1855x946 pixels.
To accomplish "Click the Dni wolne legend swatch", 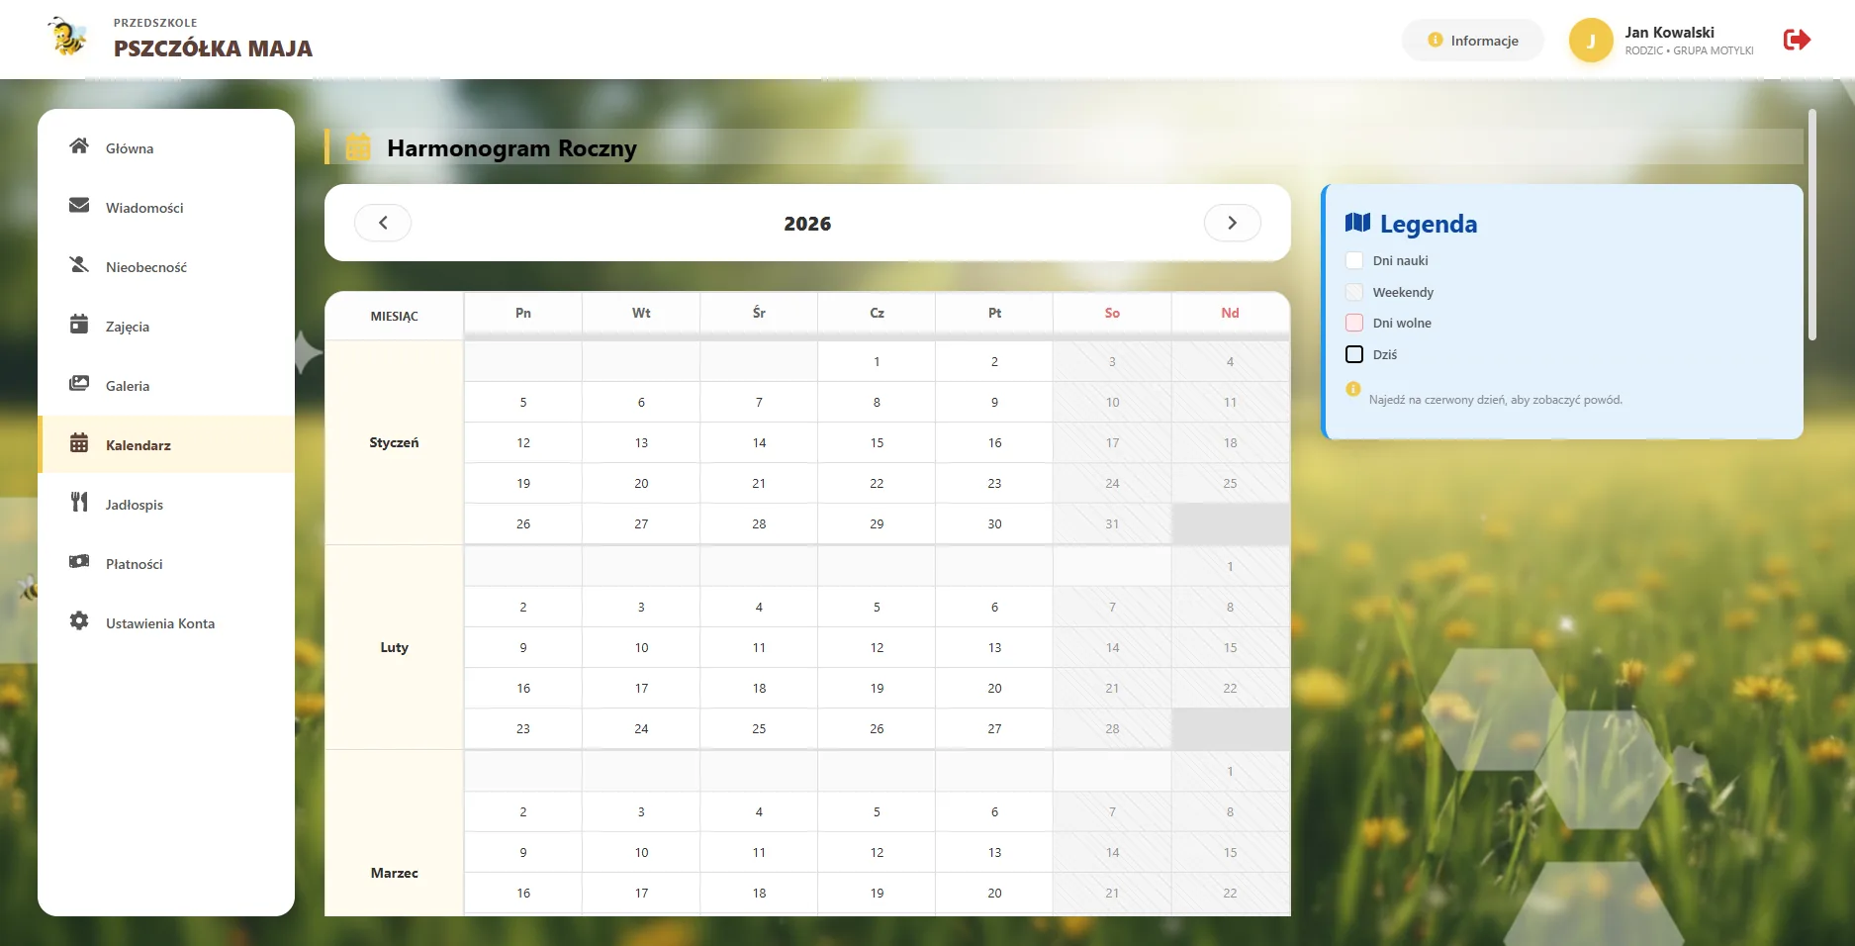I will click(x=1354, y=323).
